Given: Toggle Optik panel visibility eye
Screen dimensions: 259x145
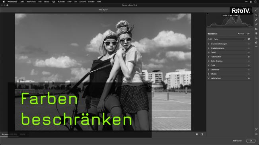Looking at the screenshot, I should point(249,65).
